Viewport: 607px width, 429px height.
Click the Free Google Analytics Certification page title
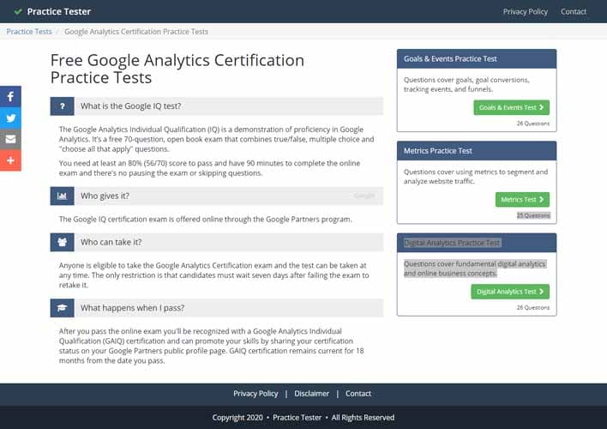(177, 69)
